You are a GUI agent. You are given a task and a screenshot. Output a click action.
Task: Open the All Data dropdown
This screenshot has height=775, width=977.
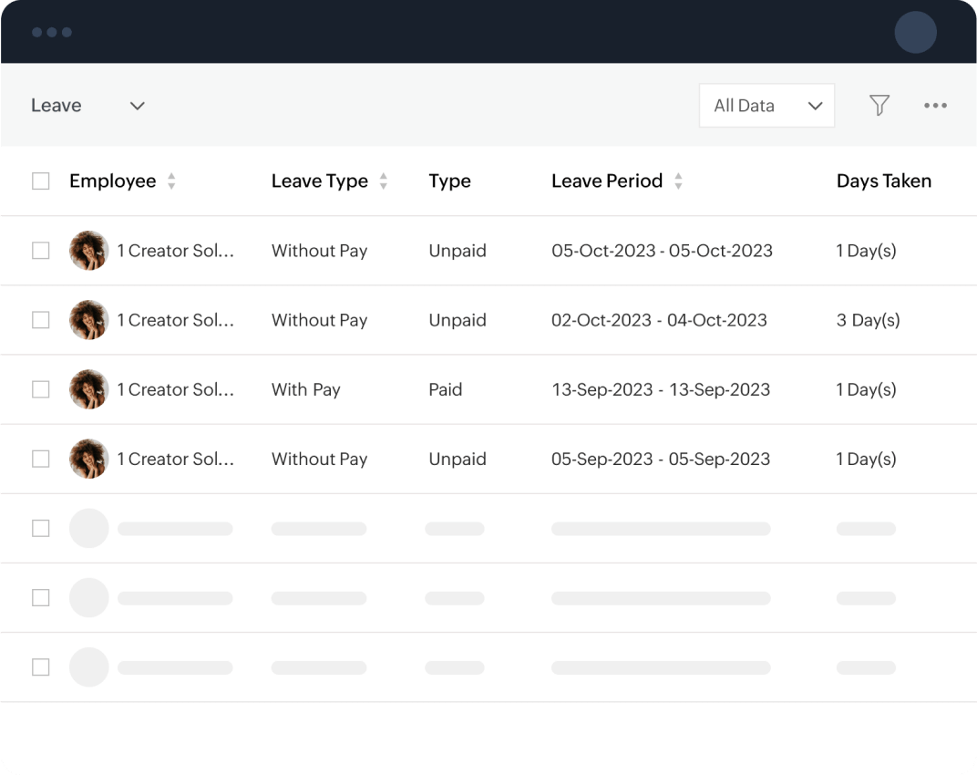tap(766, 106)
